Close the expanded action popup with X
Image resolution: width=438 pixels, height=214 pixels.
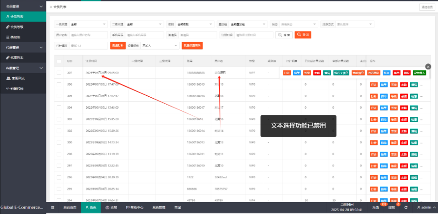(x=428, y=67)
